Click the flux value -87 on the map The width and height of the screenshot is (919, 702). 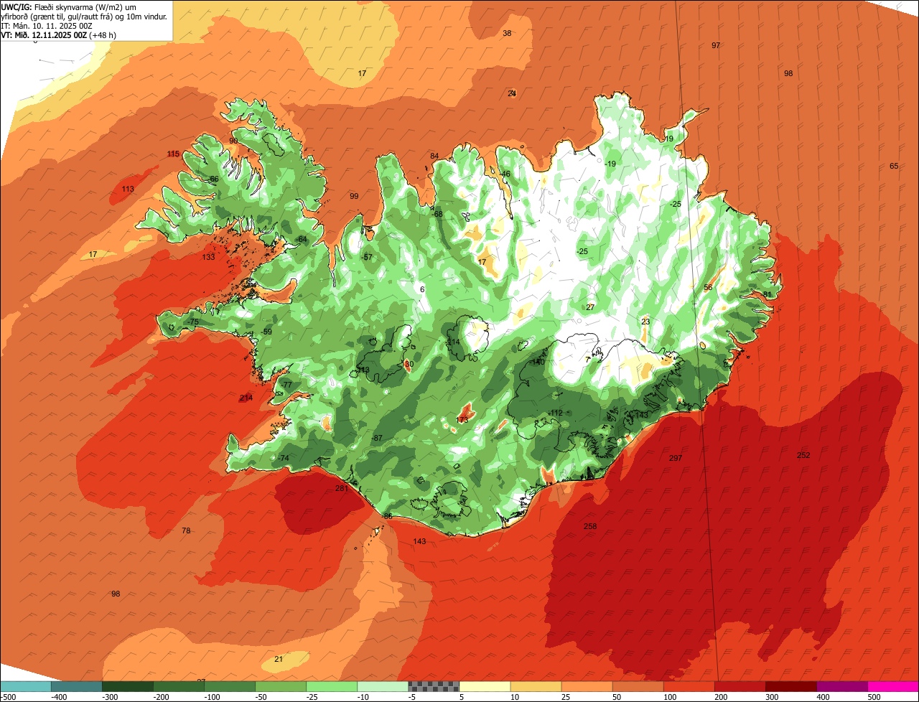(x=377, y=438)
